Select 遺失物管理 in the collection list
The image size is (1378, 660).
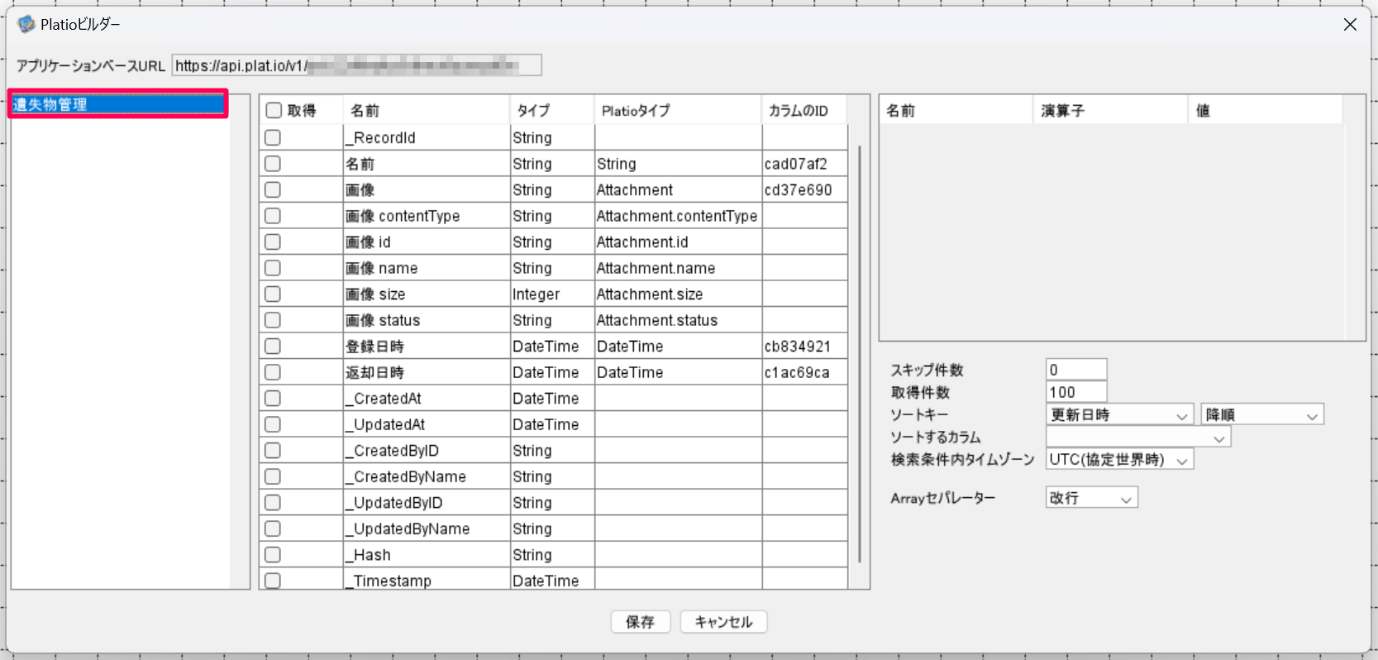coord(118,104)
